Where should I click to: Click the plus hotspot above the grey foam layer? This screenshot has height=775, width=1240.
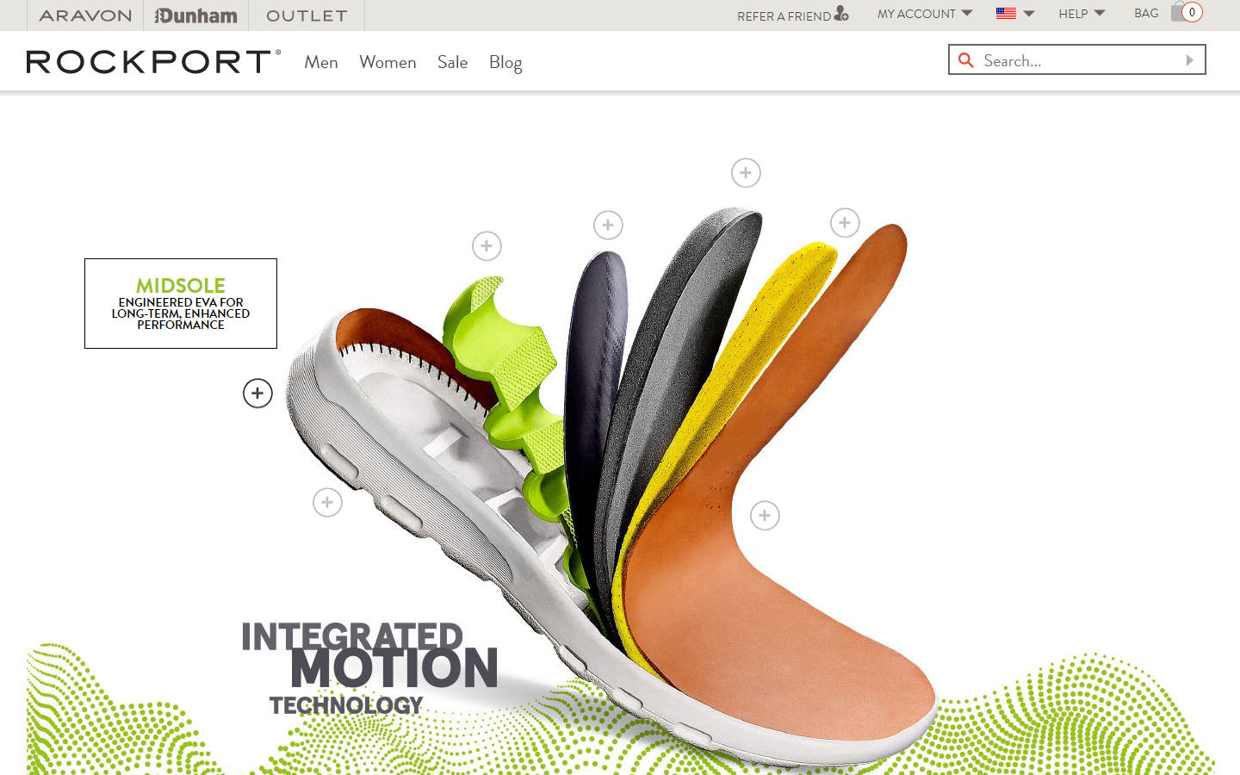click(746, 173)
